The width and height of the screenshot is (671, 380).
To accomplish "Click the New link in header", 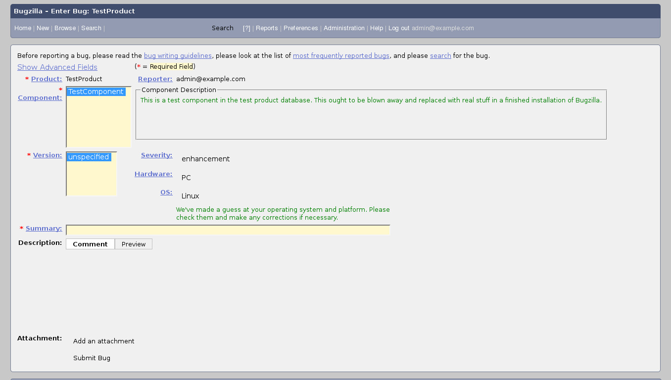I will [x=43, y=28].
